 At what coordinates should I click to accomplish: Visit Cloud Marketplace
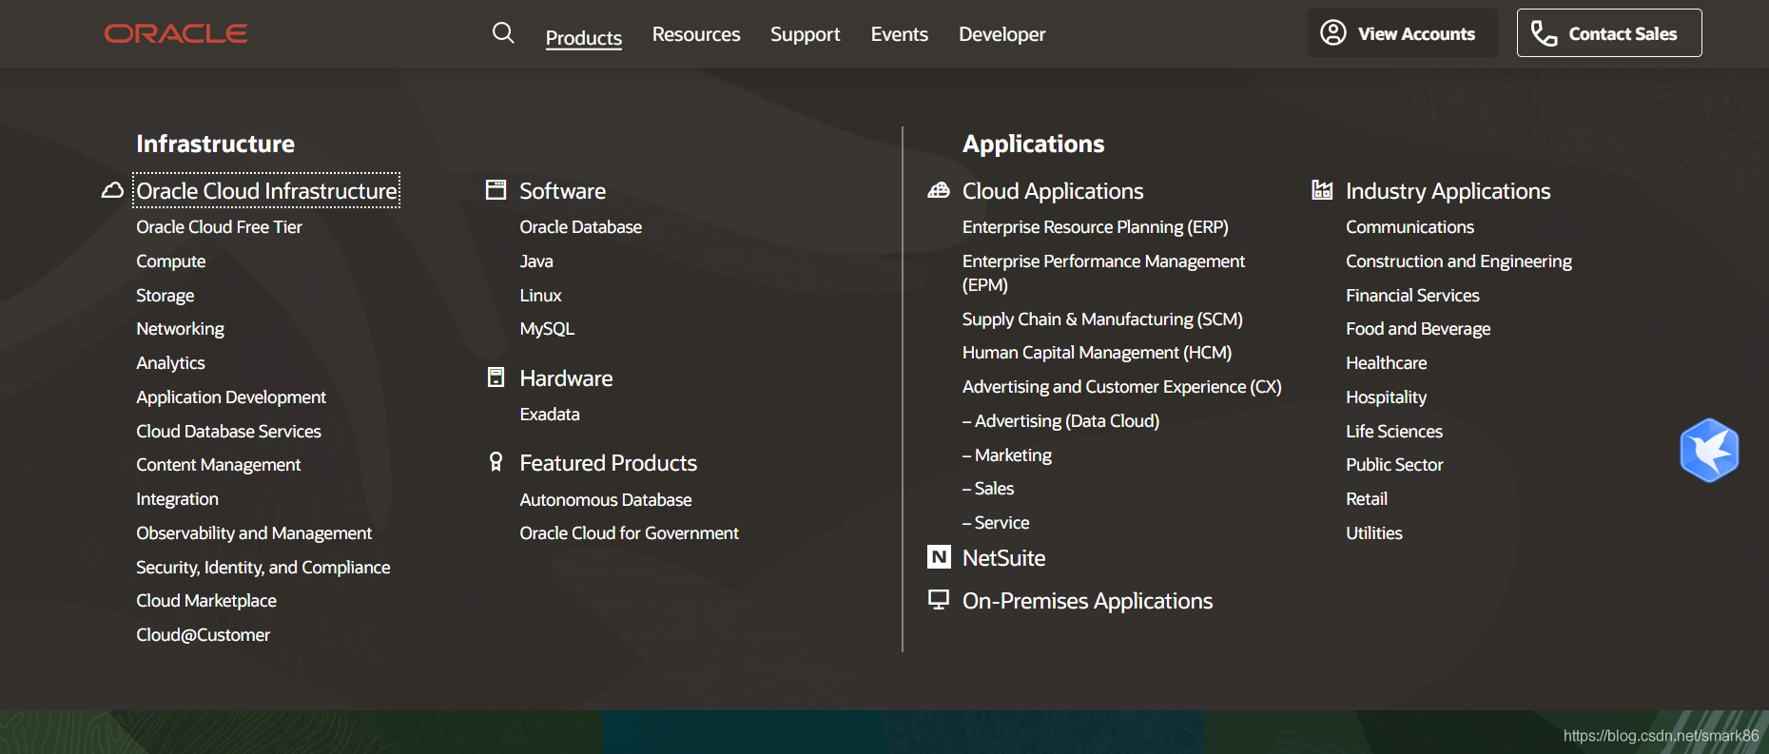click(206, 601)
